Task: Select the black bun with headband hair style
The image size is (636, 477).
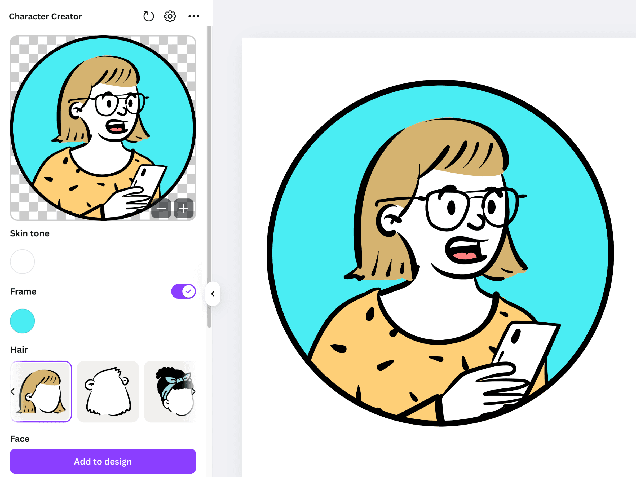Action: click(x=170, y=392)
